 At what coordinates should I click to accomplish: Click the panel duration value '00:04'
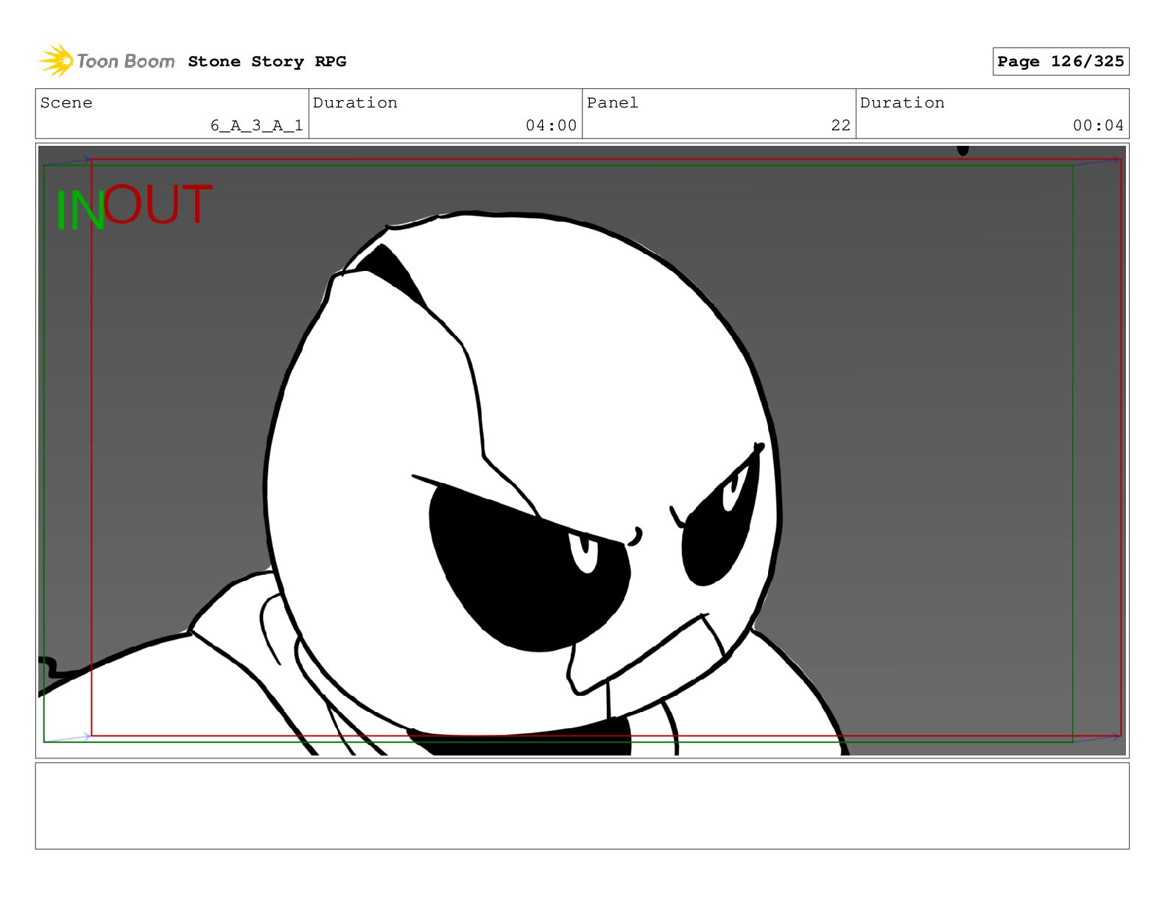click(x=1098, y=126)
